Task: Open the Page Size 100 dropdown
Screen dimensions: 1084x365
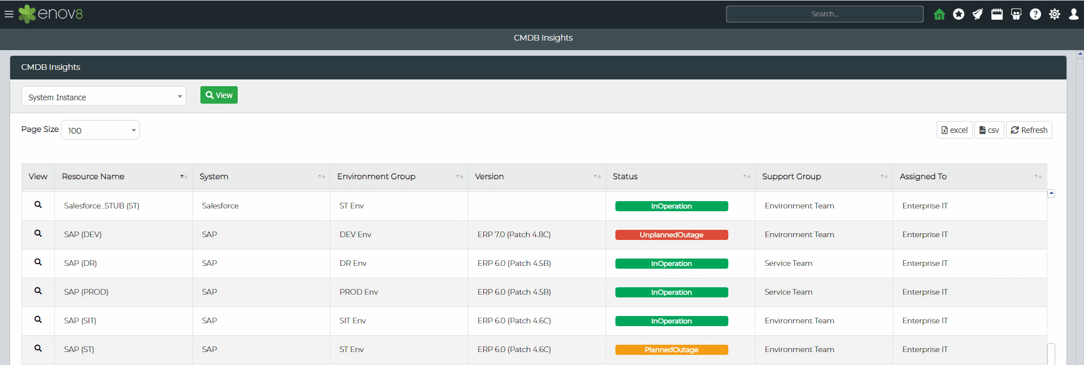Action: point(100,130)
